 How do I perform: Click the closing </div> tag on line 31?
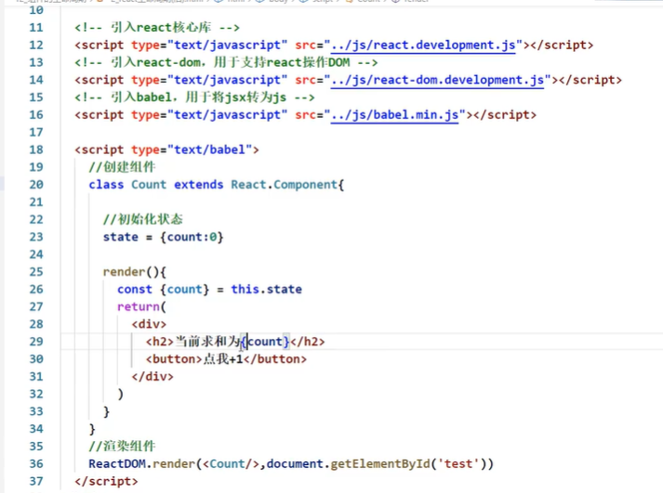152,377
